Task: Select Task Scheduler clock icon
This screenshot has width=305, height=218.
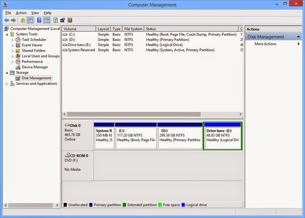Action: 18,40
